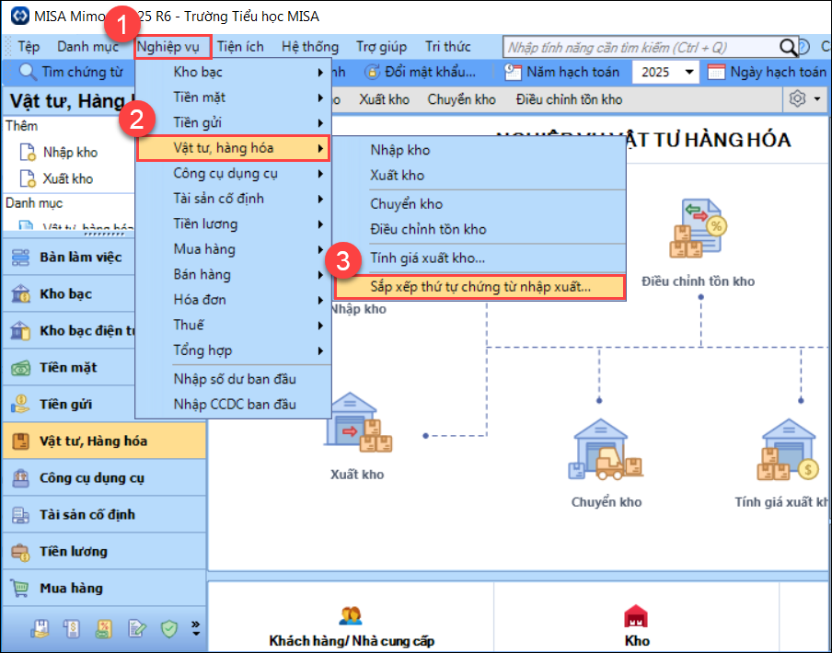Choose Nhập số dư ban đầu from the menu
Image resolution: width=832 pixels, height=653 pixels.
pos(233,380)
